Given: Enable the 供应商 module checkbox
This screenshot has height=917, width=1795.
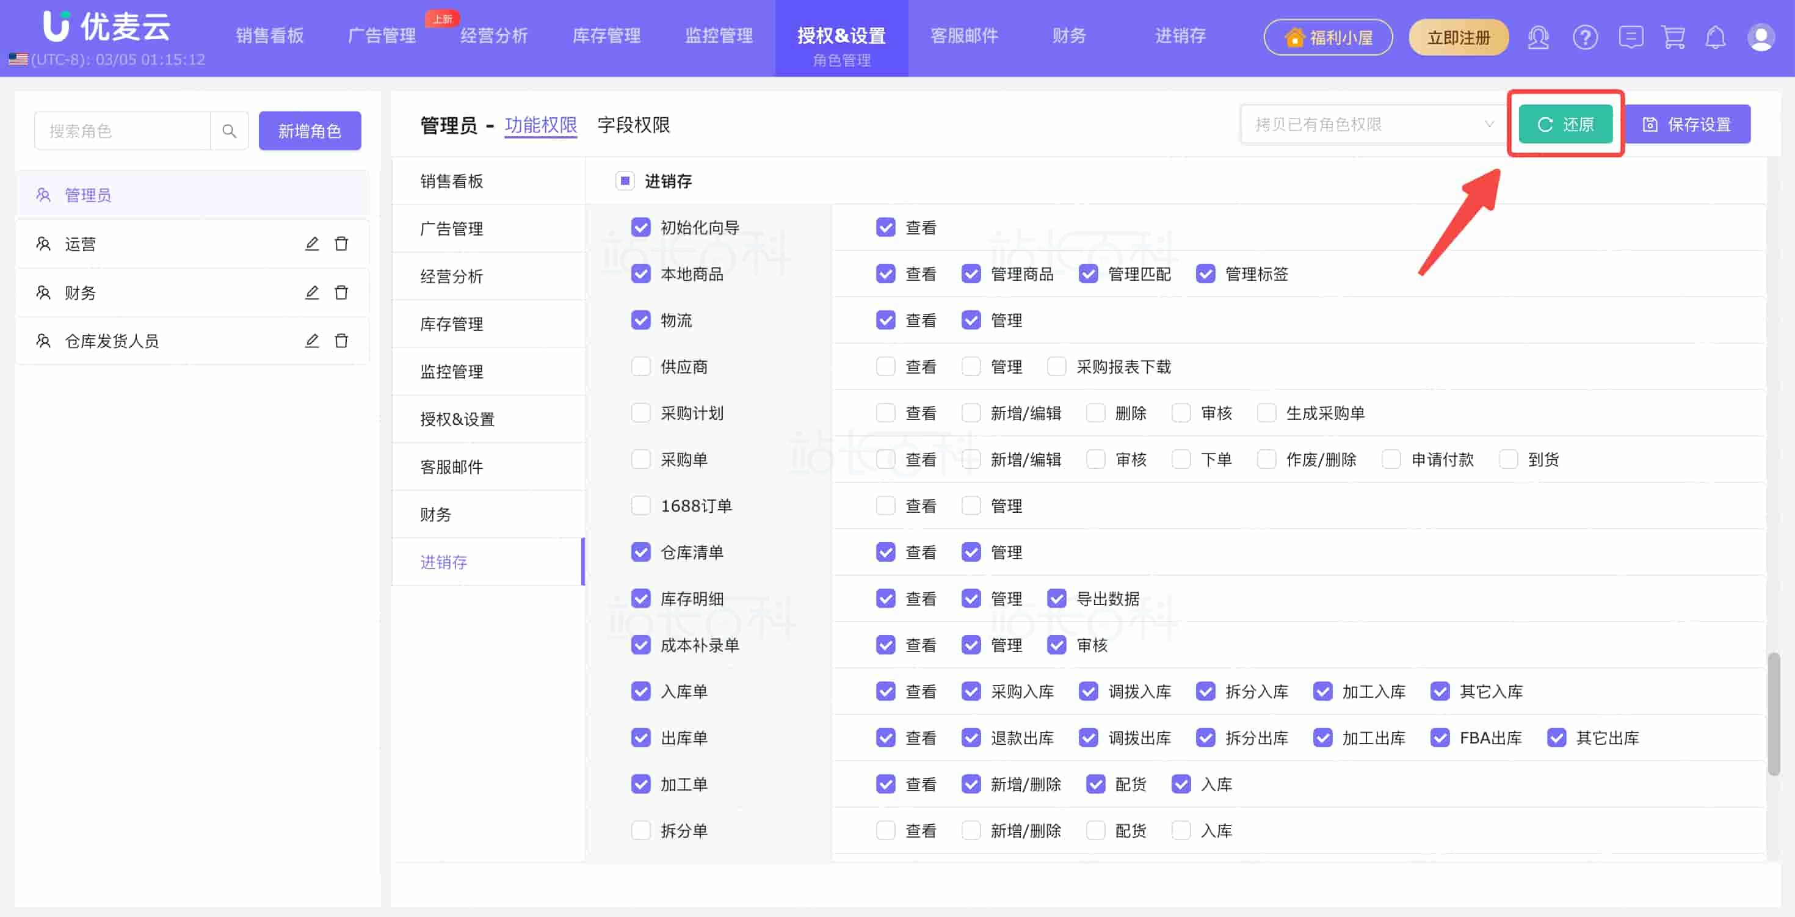Looking at the screenshot, I should (640, 366).
